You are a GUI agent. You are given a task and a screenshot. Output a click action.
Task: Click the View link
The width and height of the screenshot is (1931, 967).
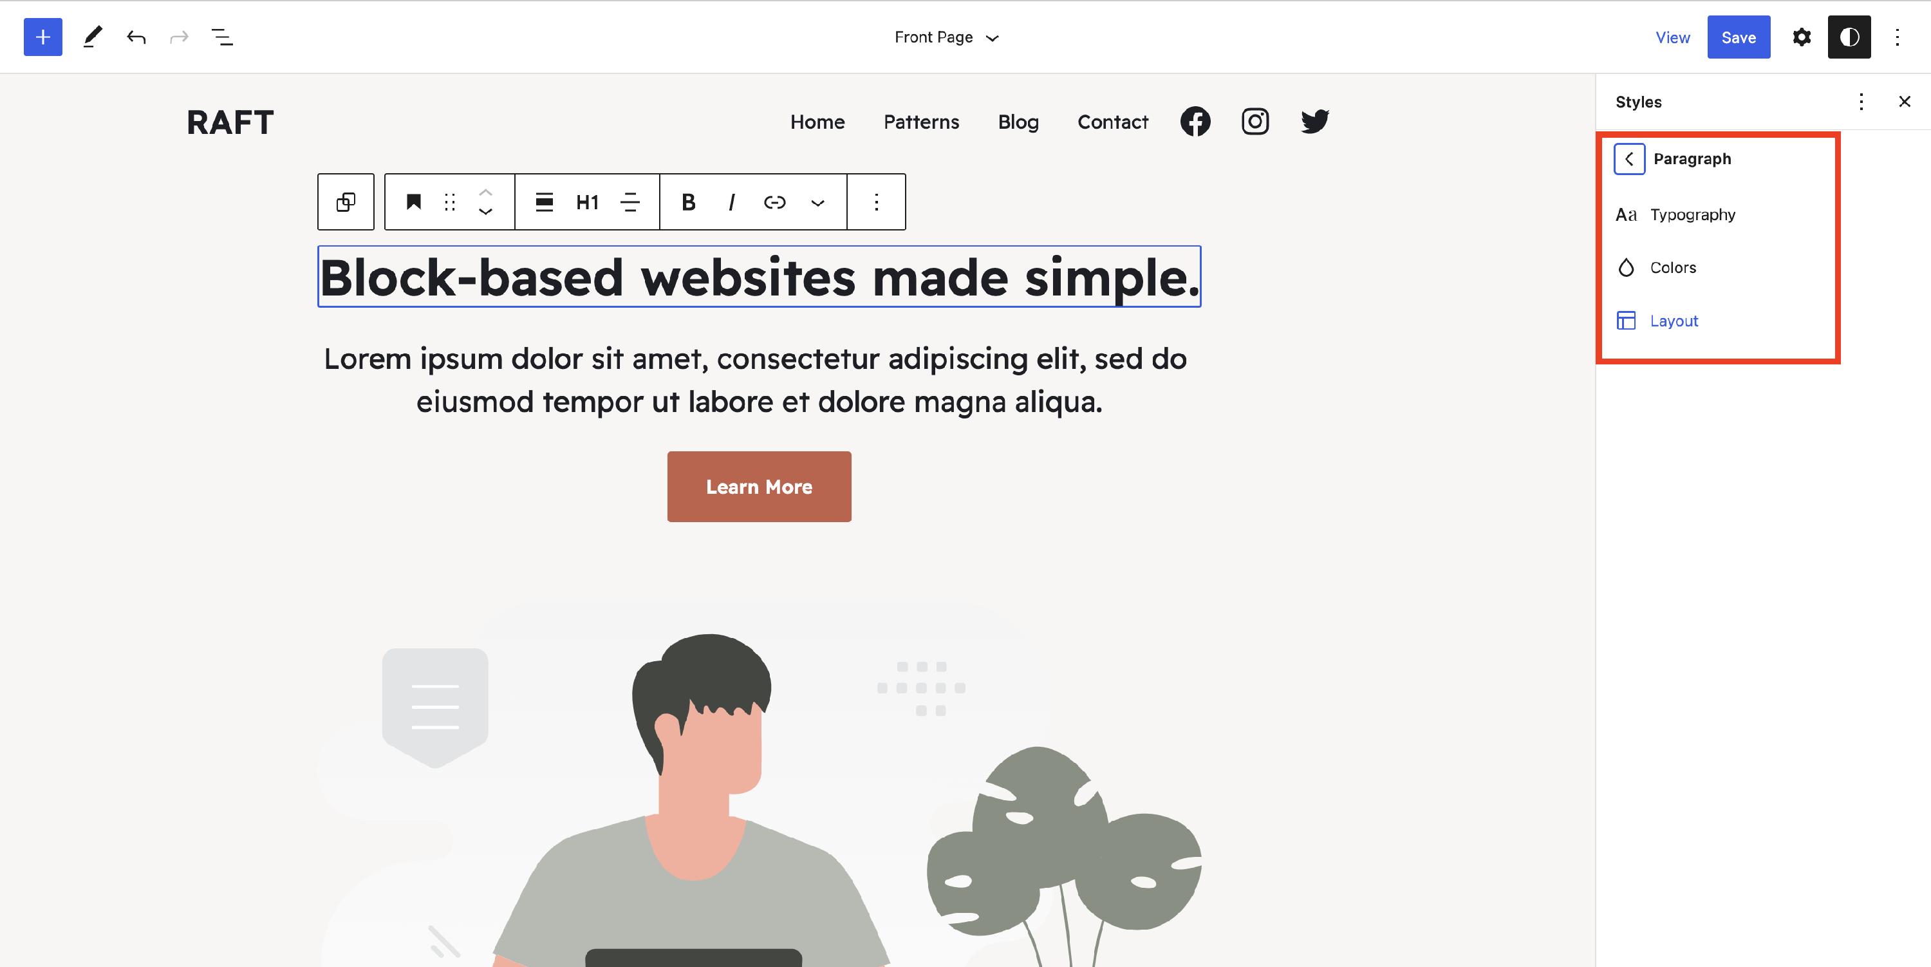(x=1672, y=37)
